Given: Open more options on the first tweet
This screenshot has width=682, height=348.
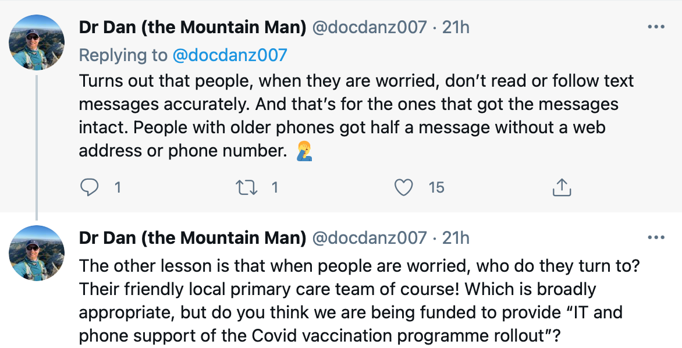Looking at the screenshot, I should (x=656, y=27).
